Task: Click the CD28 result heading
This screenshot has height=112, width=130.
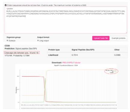Action: point(7,46)
